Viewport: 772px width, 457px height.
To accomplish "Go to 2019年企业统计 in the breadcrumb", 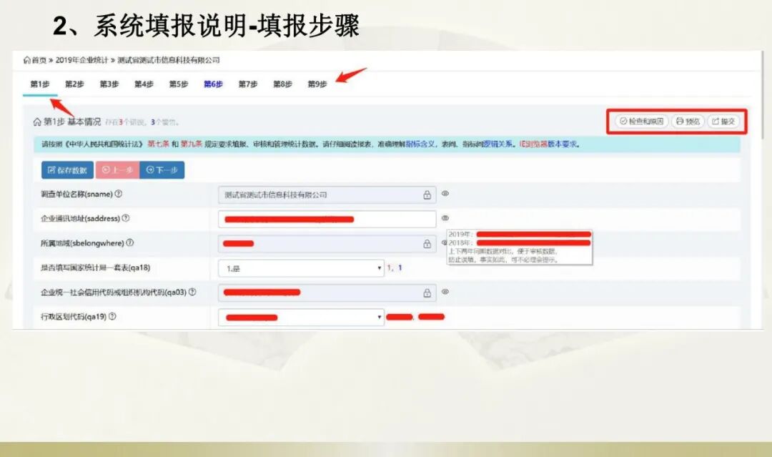I will [81, 60].
